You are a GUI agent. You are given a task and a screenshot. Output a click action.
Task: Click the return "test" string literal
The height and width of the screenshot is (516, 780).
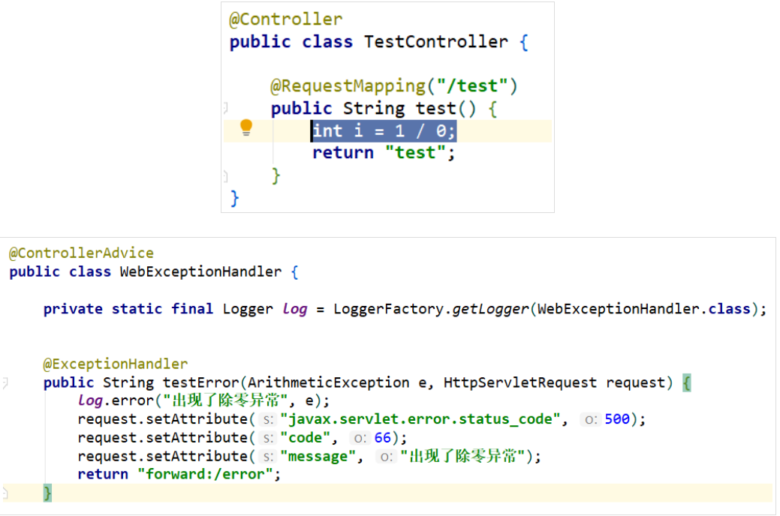(416, 152)
